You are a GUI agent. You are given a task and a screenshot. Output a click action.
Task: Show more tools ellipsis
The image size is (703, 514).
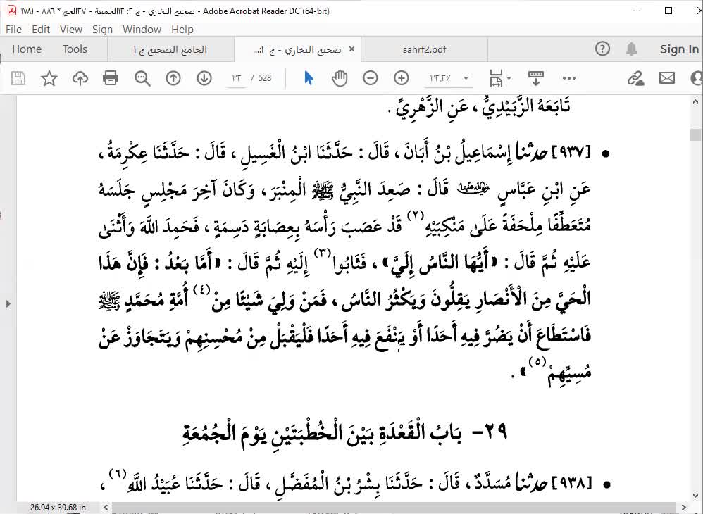click(568, 78)
